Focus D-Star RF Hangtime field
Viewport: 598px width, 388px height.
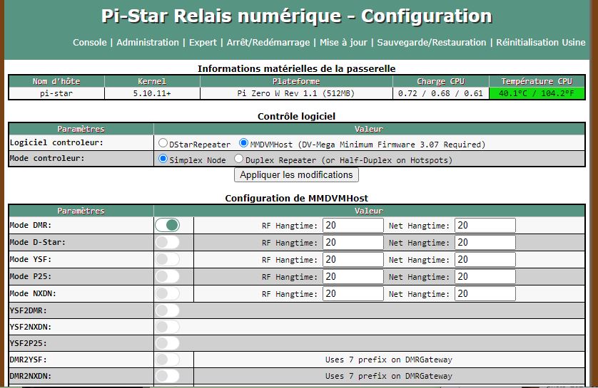pyautogui.click(x=353, y=242)
